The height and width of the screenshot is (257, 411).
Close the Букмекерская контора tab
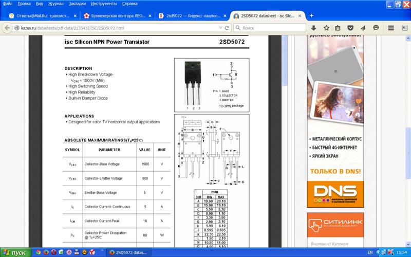150,16
